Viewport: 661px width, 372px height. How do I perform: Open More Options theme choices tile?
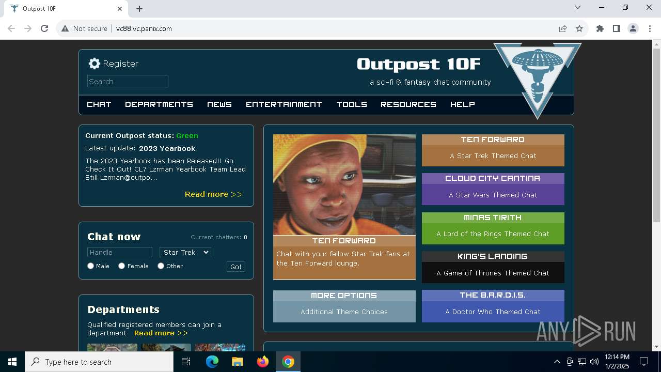tap(344, 306)
